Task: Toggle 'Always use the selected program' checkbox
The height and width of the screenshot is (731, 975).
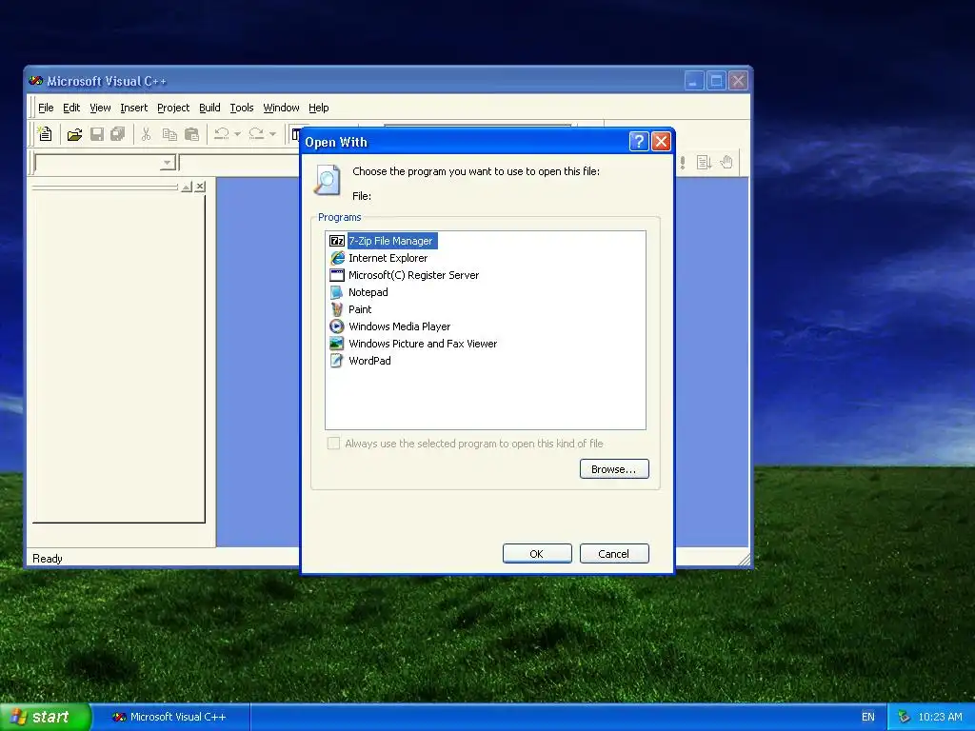Action: click(334, 444)
